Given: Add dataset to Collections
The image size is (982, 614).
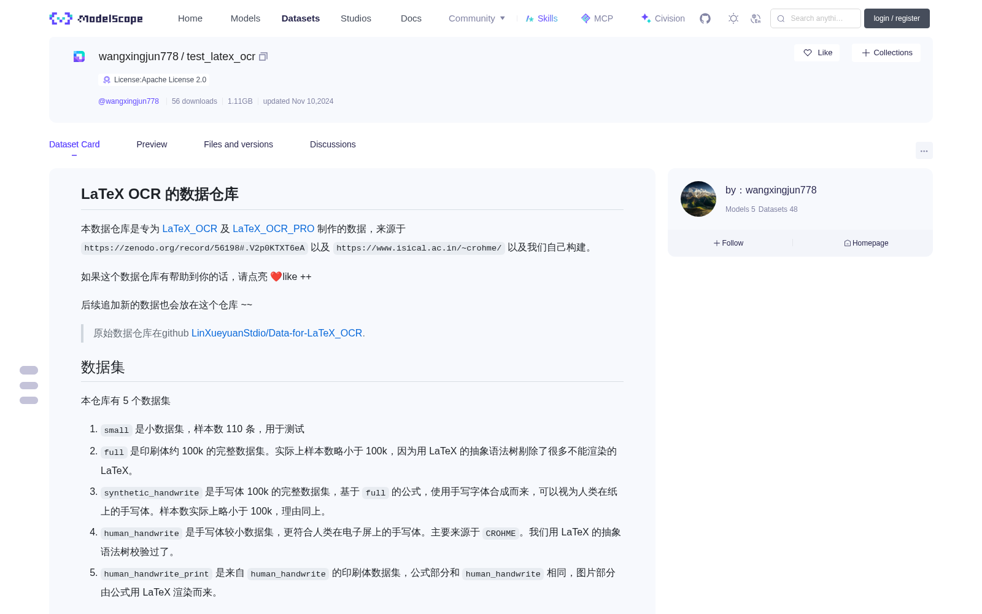Looking at the screenshot, I should pyautogui.click(x=886, y=53).
